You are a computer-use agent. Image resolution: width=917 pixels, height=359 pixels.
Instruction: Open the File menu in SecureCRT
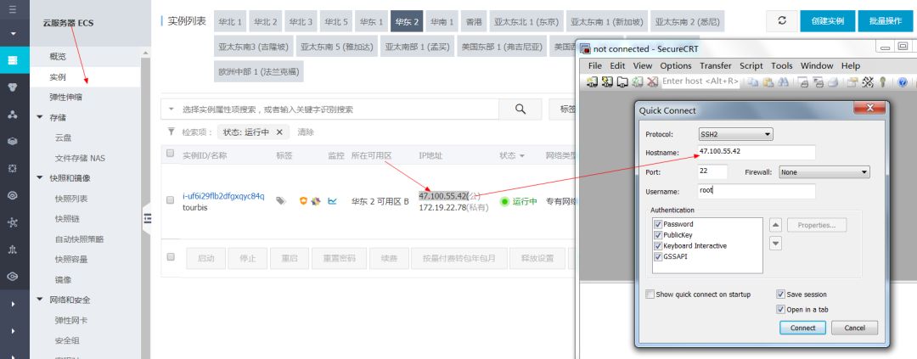594,65
